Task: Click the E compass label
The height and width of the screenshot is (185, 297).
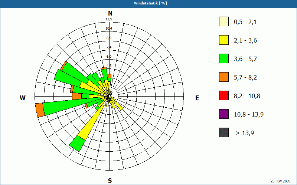Action: [197, 98]
